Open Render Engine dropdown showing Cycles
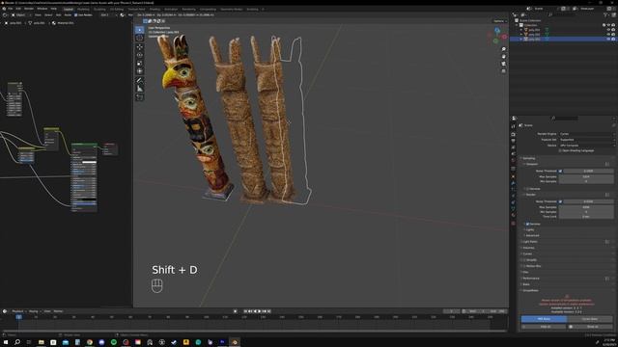The image size is (618, 347). [586, 134]
